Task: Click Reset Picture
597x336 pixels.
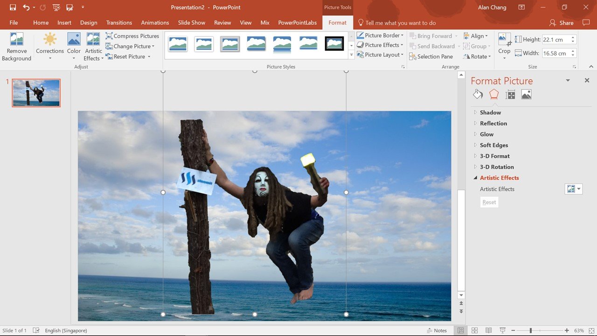Action: coord(125,56)
